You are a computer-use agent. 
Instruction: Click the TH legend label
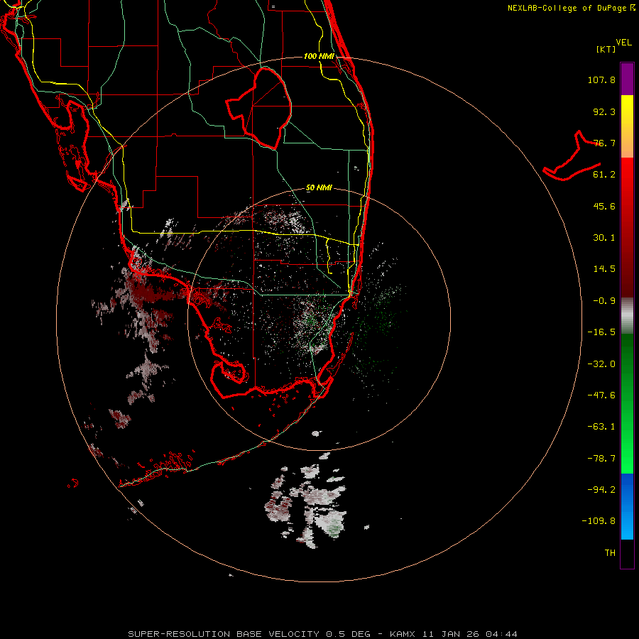[x=610, y=553]
